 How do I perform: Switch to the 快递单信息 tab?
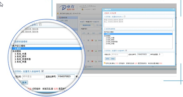click(86, 25)
